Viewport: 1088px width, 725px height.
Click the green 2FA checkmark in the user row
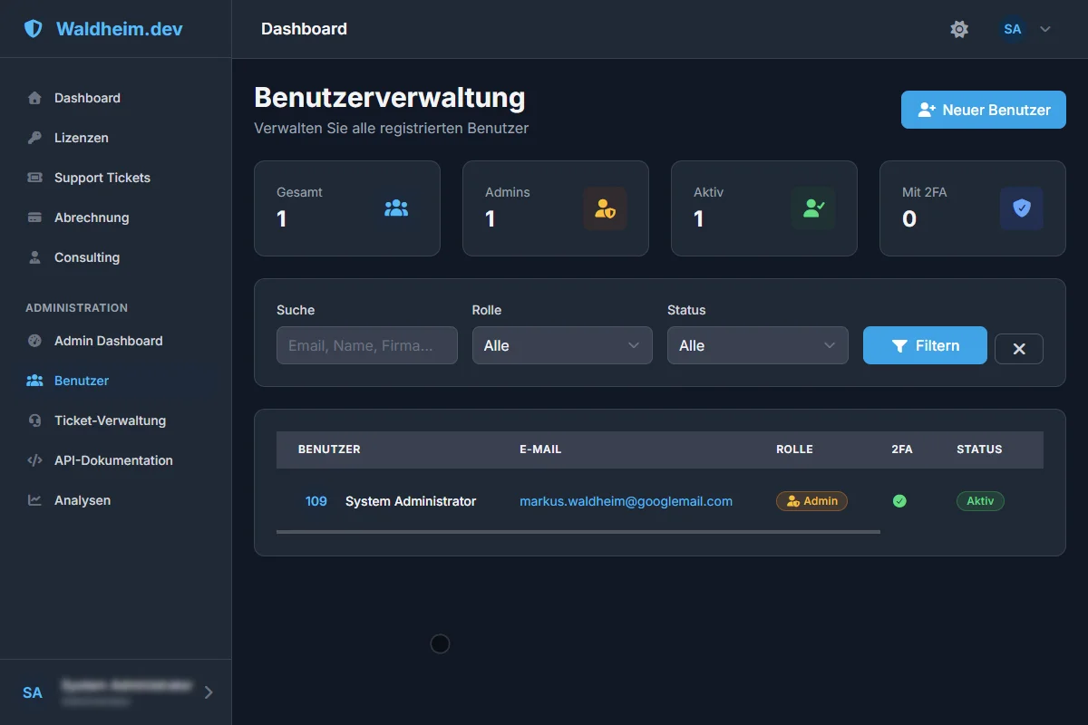point(899,501)
